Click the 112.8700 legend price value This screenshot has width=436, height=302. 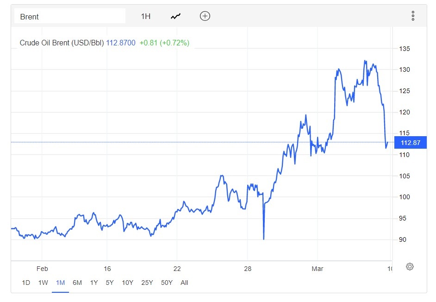point(121,43)
